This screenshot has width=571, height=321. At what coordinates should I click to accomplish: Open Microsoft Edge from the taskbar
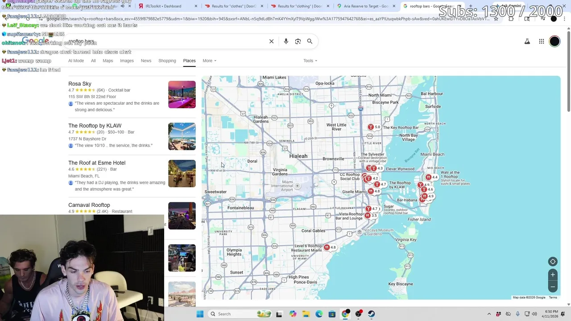coord(319,314)
